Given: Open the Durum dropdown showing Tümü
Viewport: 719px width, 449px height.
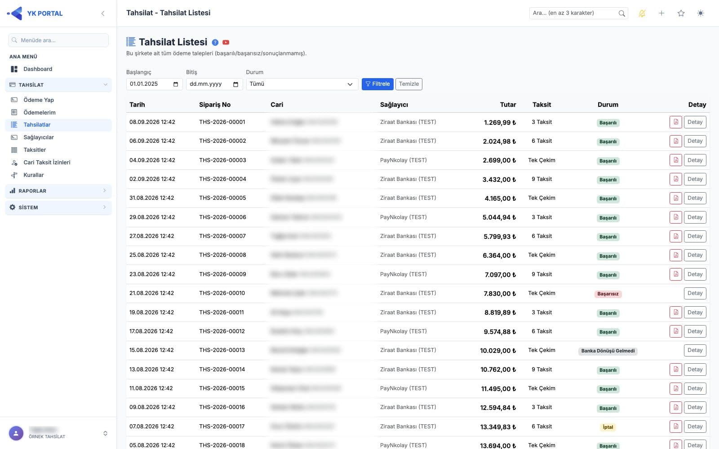Looking at the screenshot, I should pos(302,84).
